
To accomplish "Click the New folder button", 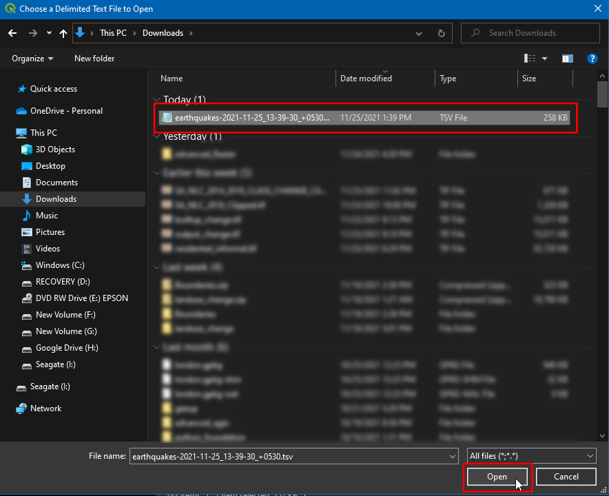I will point(94,59).
